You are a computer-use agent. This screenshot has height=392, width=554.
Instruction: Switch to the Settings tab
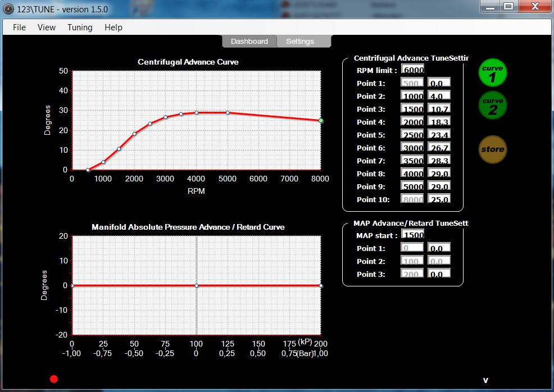click(x=300, y=41)
